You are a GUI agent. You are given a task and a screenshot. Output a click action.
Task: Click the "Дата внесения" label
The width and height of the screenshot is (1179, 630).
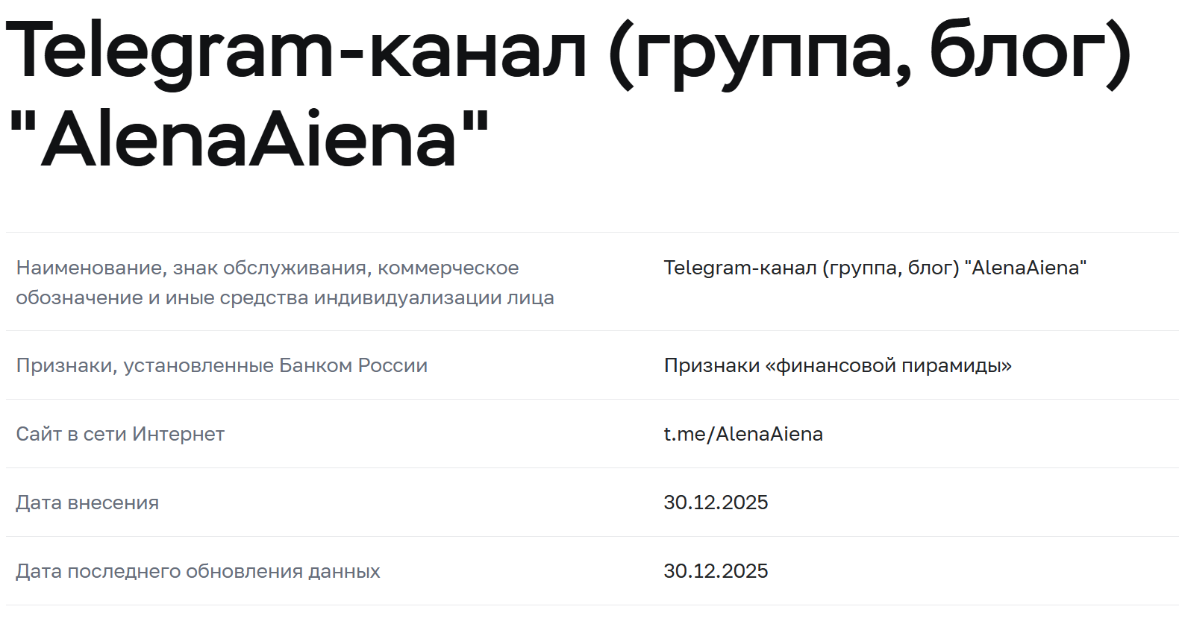(x=87, y=503)
